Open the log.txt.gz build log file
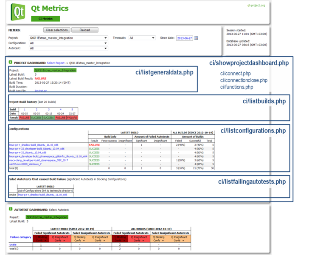This screenshot has height=255, width=312. pos(40,91)
